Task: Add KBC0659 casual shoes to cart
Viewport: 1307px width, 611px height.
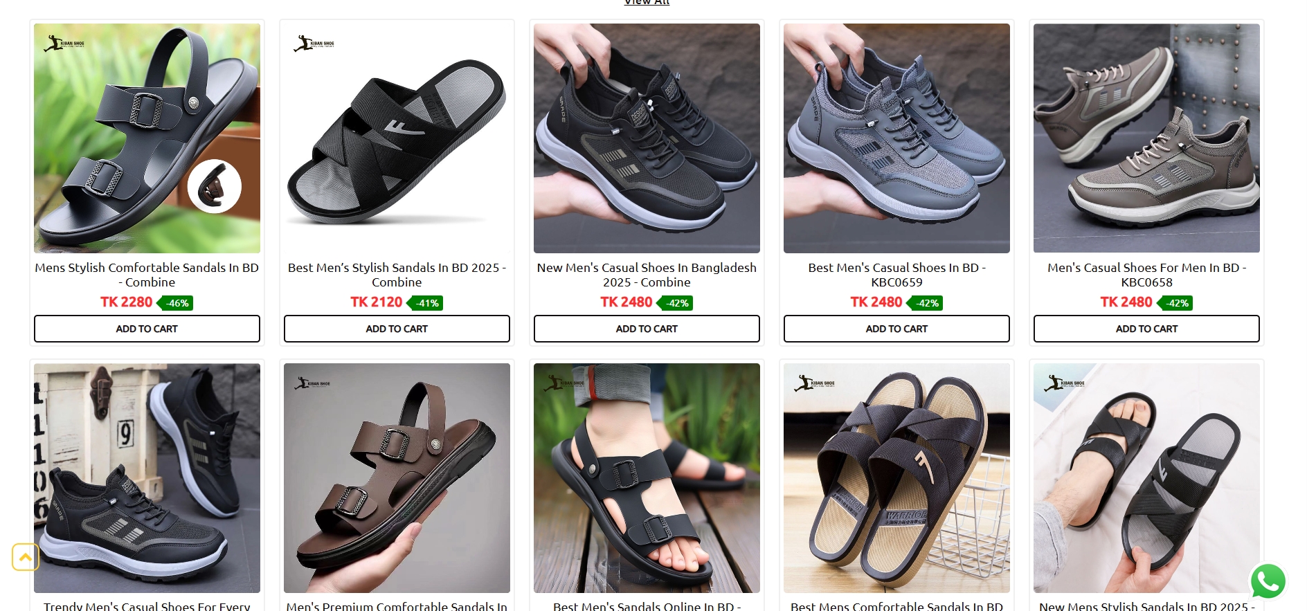Action: [896, 329]
